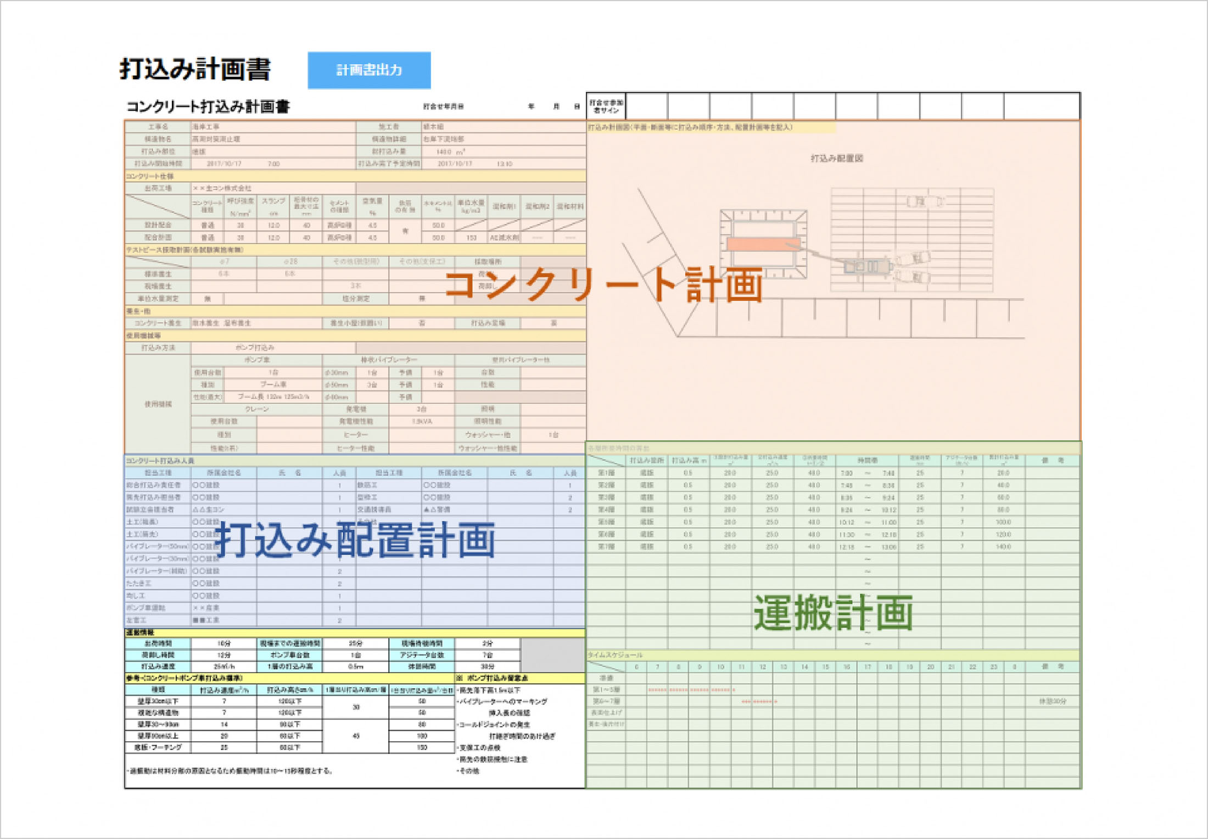
Task: Click the 打合せ年月日 label
Action: (443, 107)
